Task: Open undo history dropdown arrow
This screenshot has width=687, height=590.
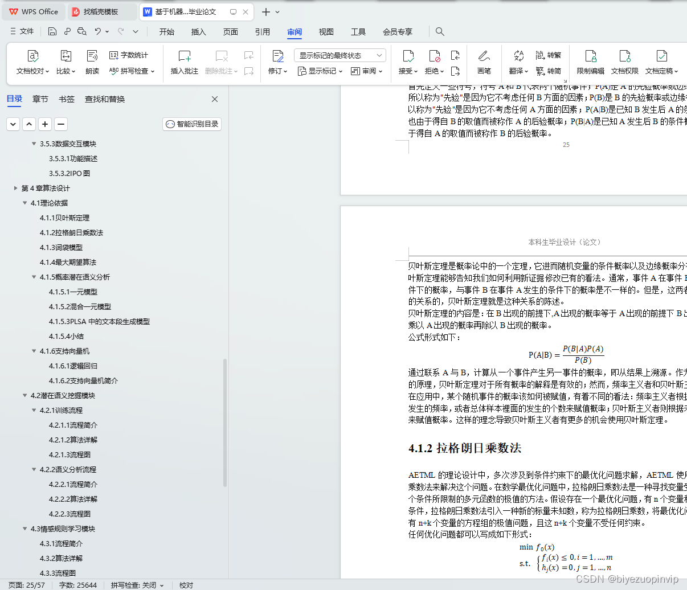Action: (x=107, y=31)
